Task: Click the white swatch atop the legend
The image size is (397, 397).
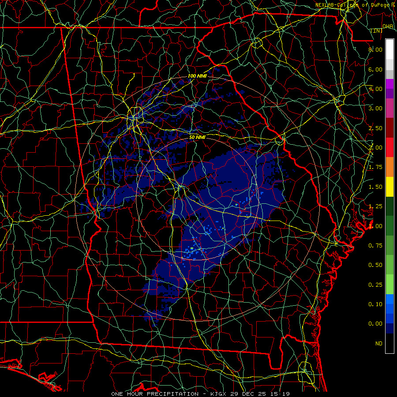Action: pyautogui.click(x=390, y=49)
